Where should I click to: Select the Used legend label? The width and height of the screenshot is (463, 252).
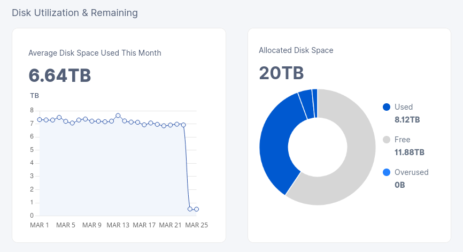tap(403, 107)
